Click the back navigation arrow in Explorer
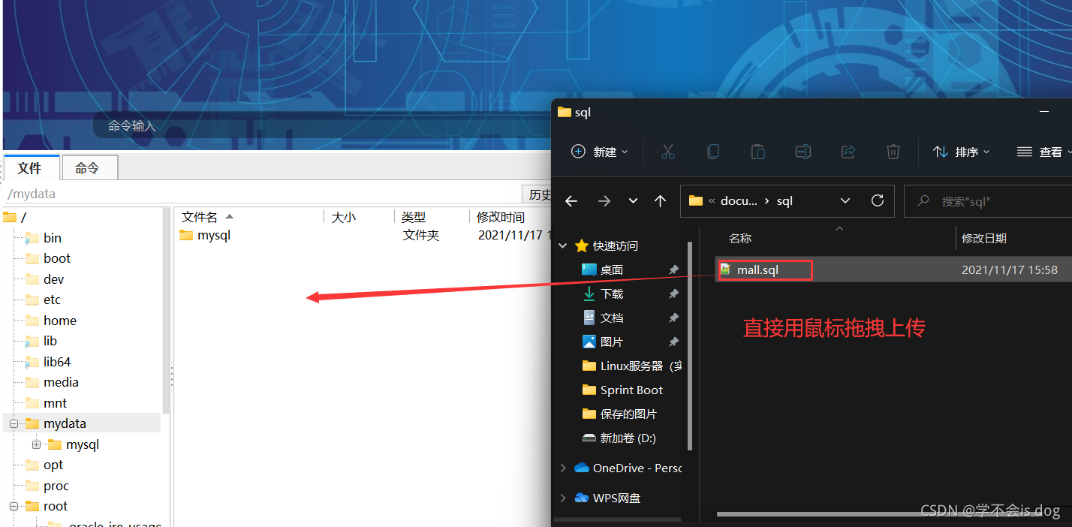This screenshot has width=1072, height=527. pyautogui.click(x=571, y=200)
